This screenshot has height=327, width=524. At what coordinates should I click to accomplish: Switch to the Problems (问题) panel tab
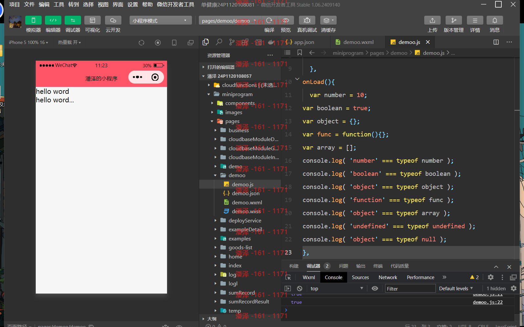(344, 266)
